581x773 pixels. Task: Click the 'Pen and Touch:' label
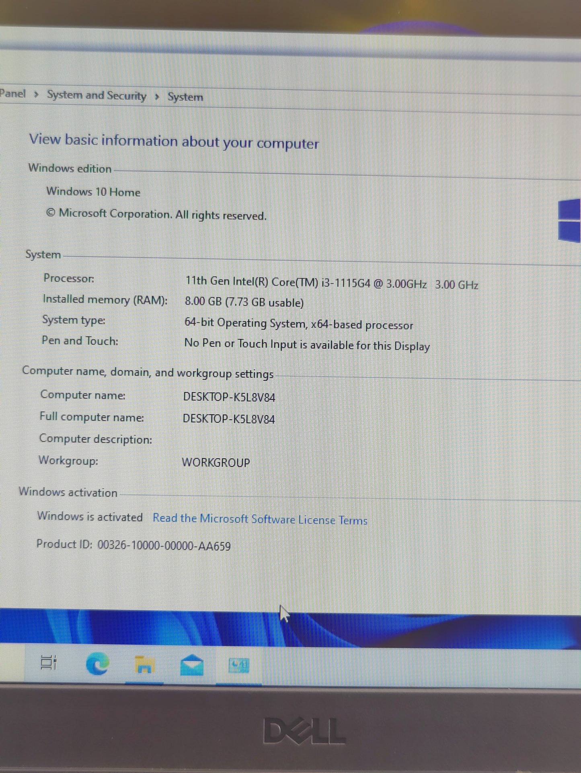[80, 341]
